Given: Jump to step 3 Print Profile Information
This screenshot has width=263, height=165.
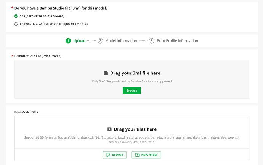Looking at the screenshot, I should coord(173,40).
